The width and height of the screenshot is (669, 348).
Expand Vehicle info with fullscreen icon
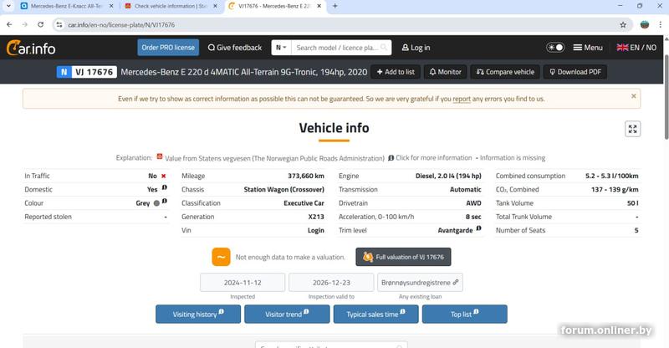coord(632,129)
